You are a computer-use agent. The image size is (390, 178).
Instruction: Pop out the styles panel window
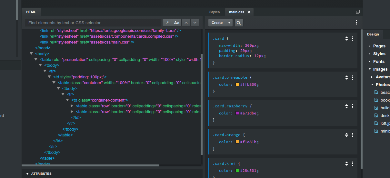(358, 12)
